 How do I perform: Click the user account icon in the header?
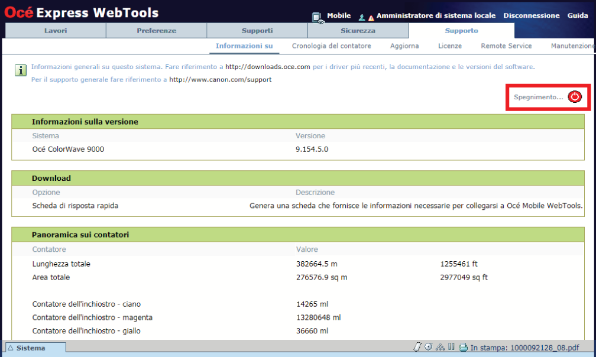click(362, 18)
